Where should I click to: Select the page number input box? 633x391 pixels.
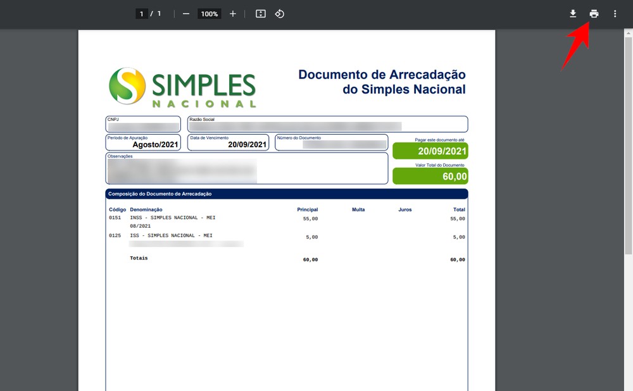pos(142,13)
